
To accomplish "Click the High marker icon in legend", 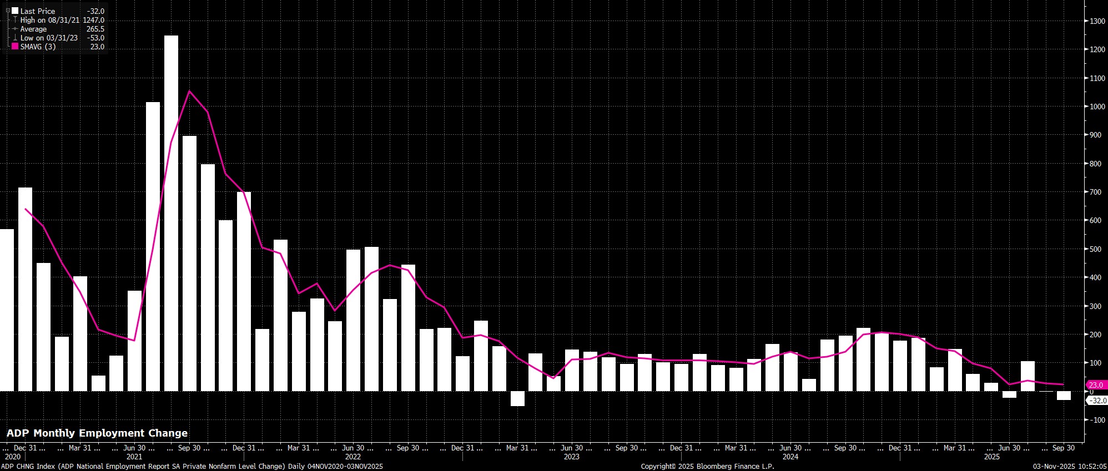I will [15, 20].
